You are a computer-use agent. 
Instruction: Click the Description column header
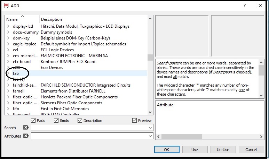(93, 19)
